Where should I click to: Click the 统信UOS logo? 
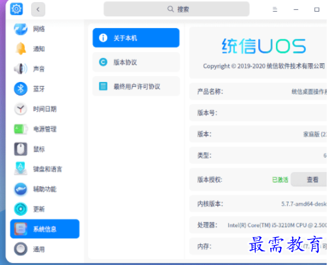[x=264, y=46]
